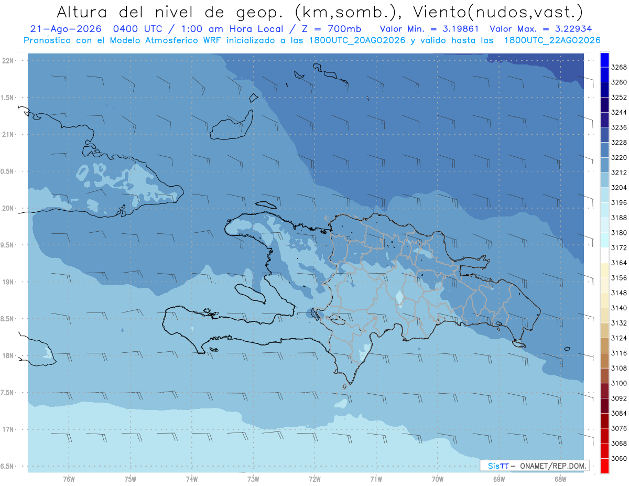
Task: Click the bright blue swatch above 3268
Action: click(604, 60)
